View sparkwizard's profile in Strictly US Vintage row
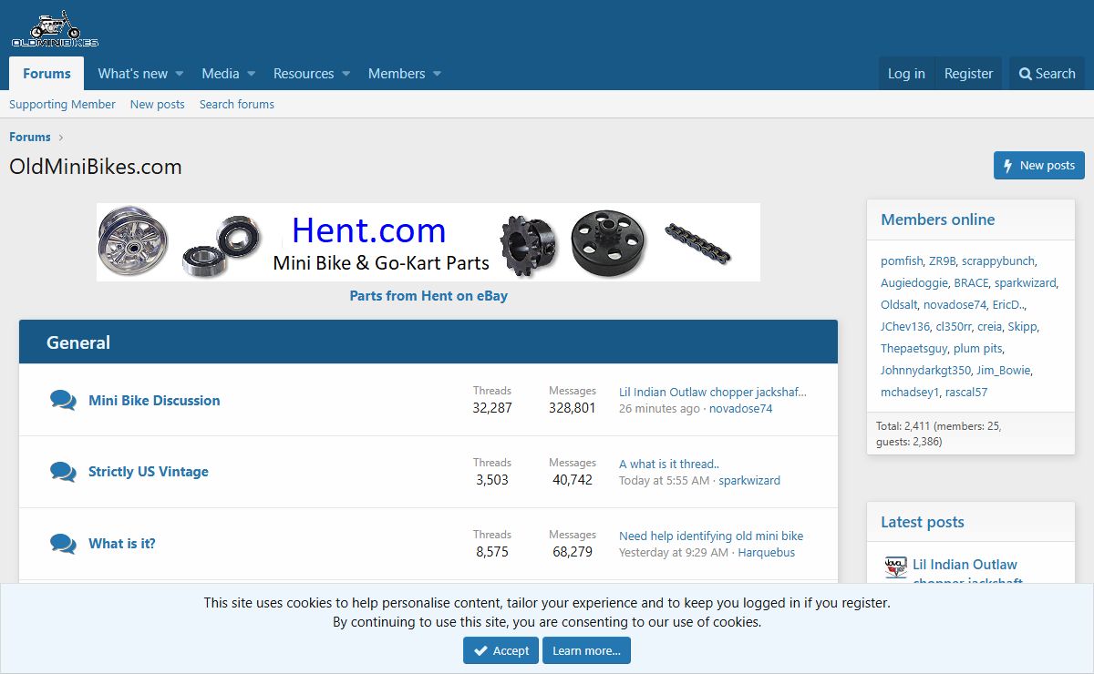 coord(749,481)
